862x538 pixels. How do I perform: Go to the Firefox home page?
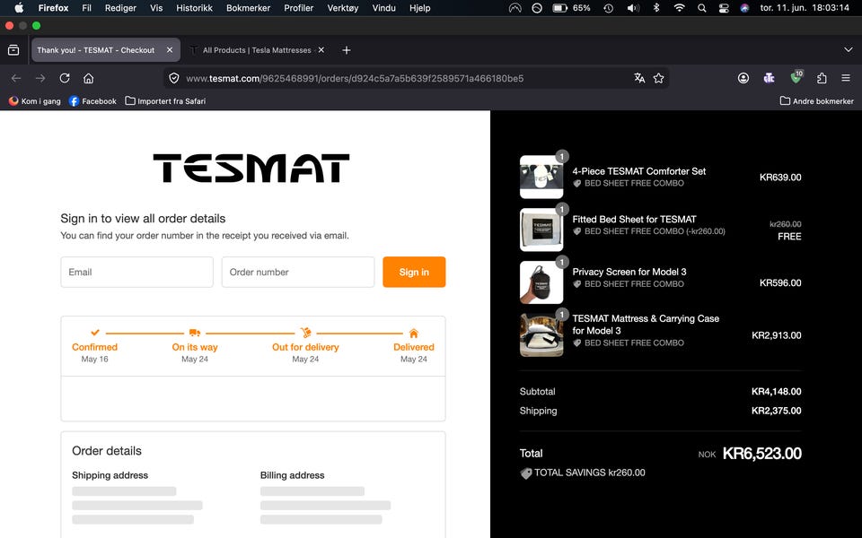click(89, 78)
